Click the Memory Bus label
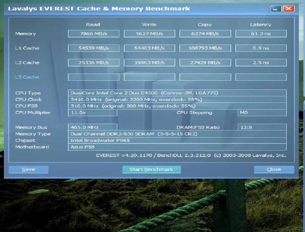Screen dimensions: 305x232 (x=31, y=127)
